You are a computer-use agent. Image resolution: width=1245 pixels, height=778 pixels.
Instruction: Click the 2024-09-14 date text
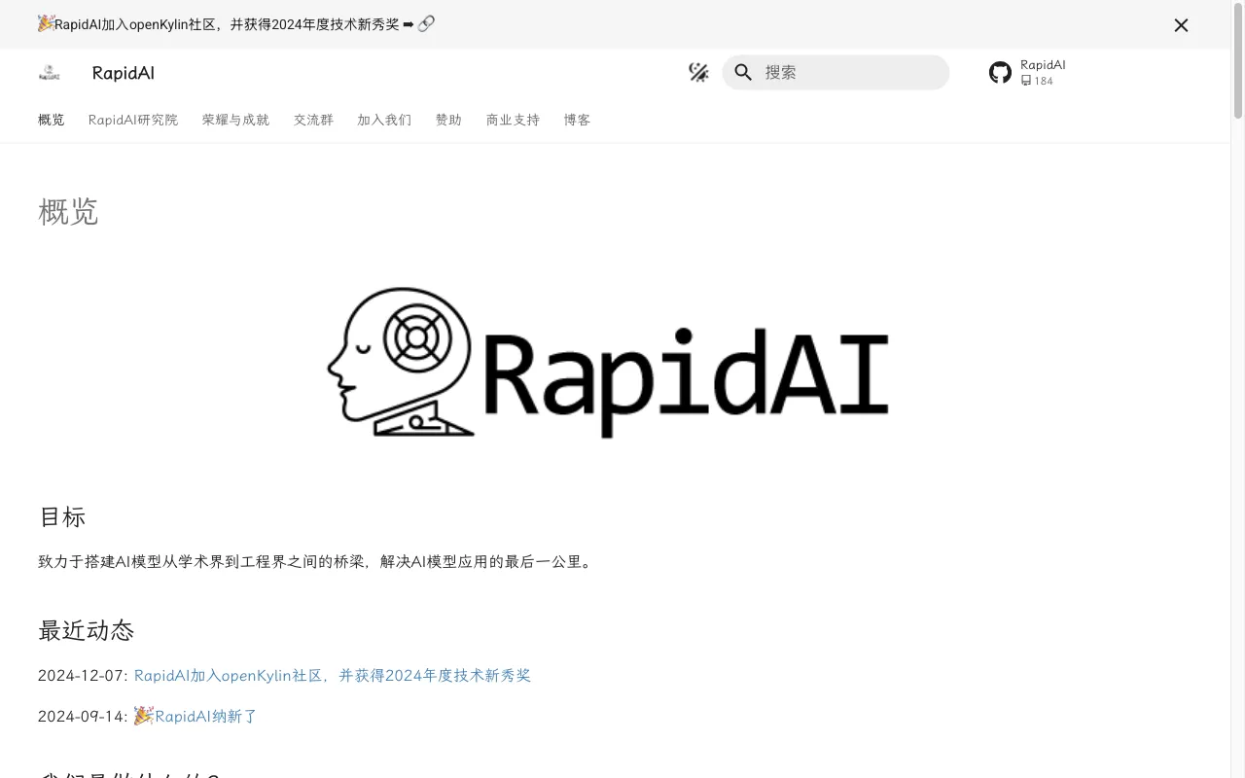pos(80,717)
